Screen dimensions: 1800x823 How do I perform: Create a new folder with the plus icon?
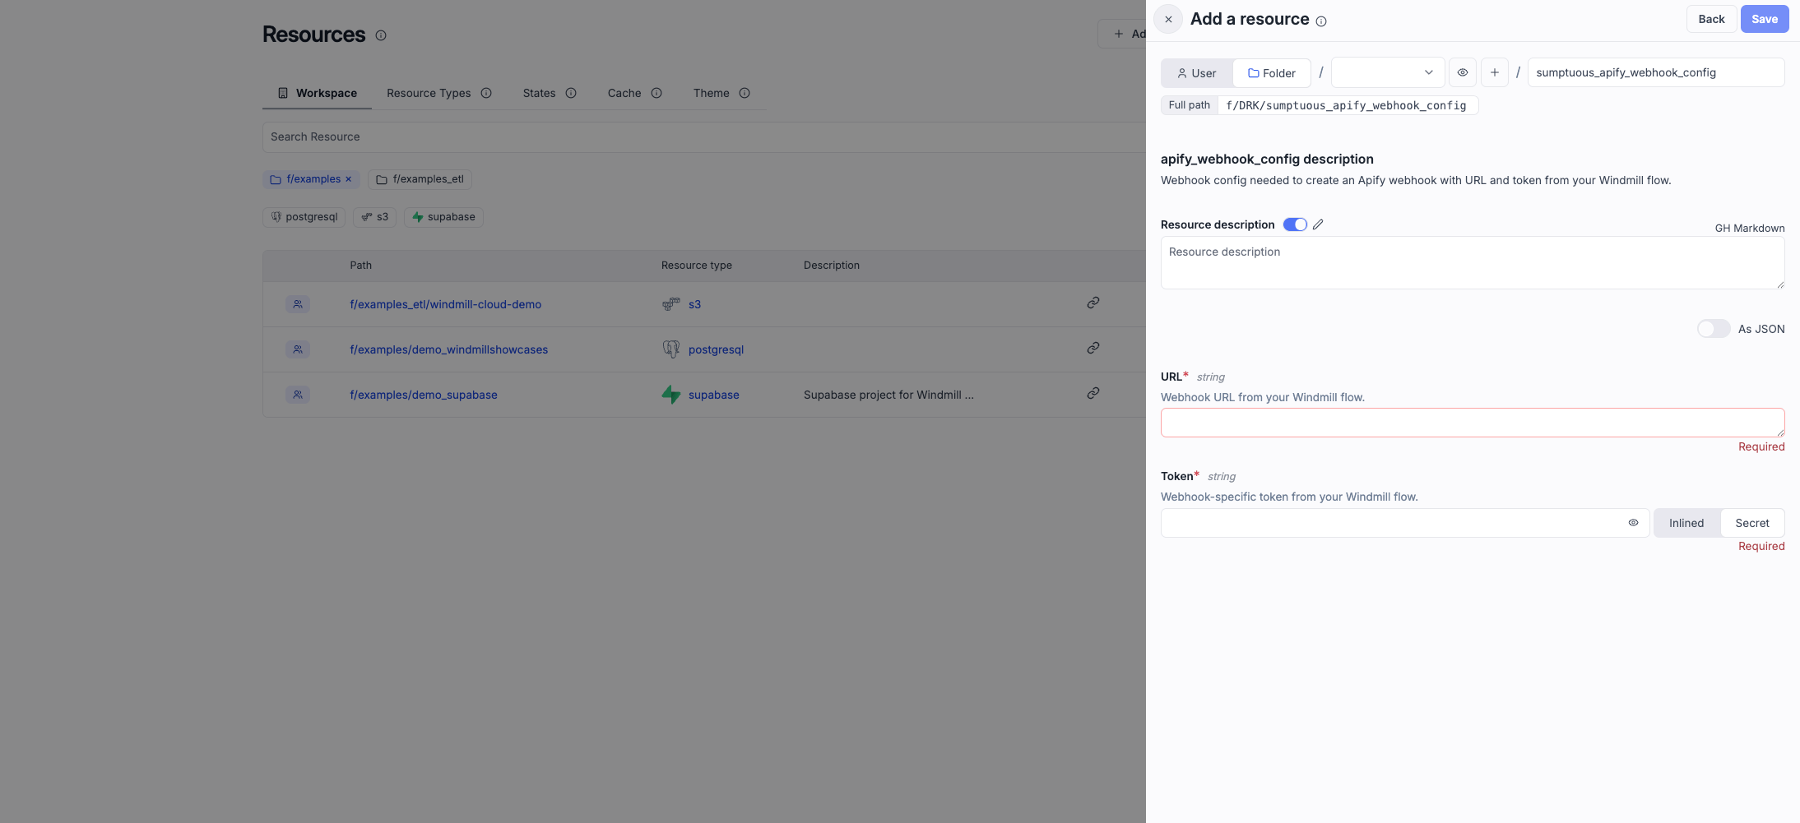pos(1494,72)
